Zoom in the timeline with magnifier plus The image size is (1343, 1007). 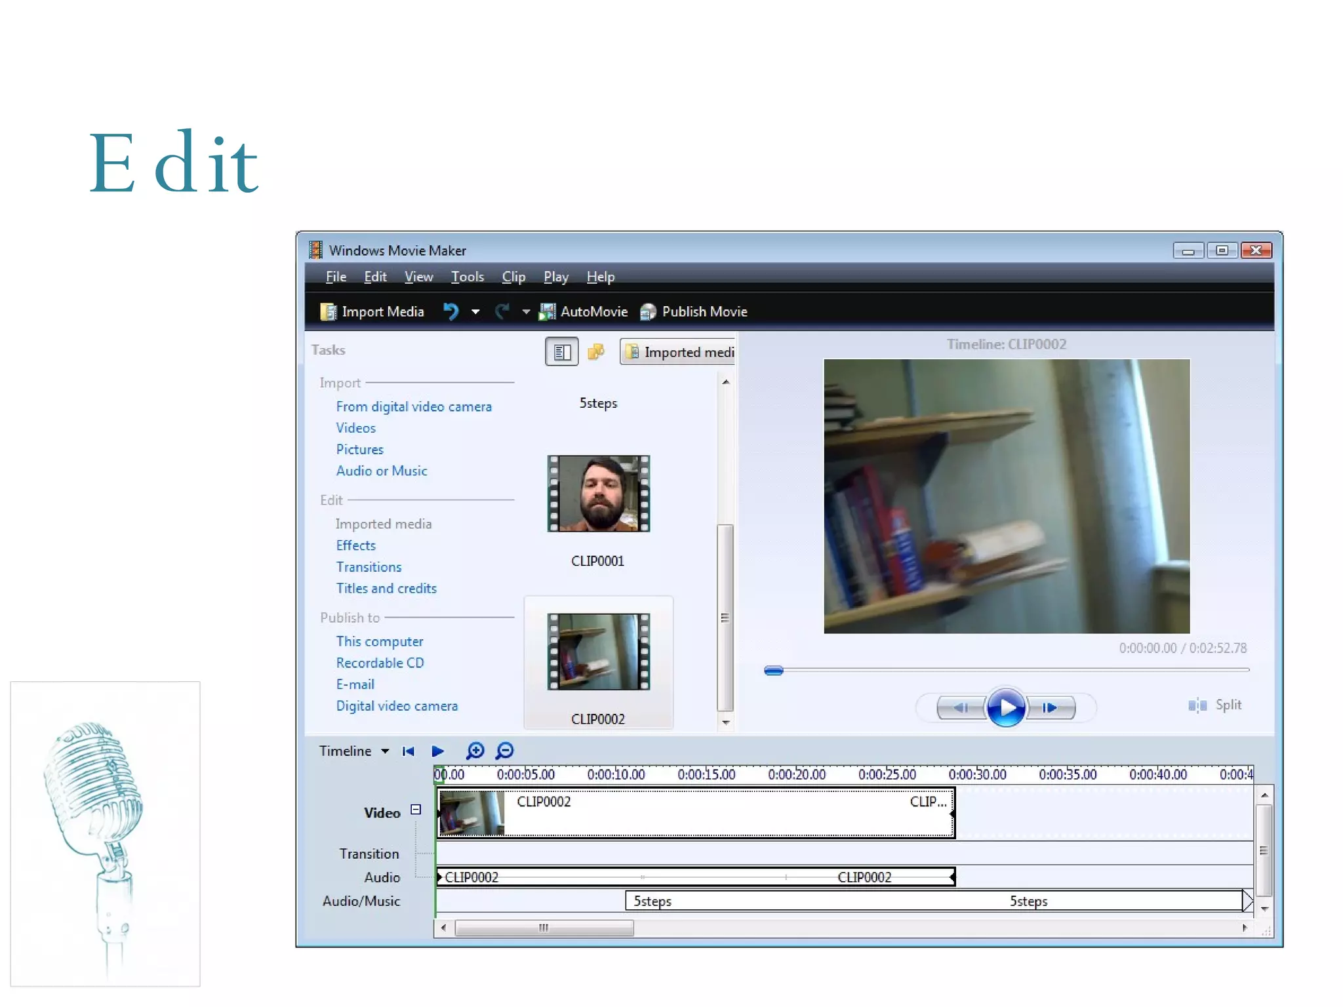click(x=475, y=751)
